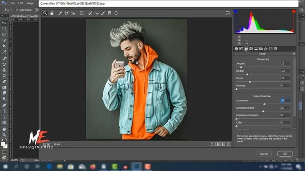Open the Detail panel tab
Screen dimensions: 305x171
point(246,48)
